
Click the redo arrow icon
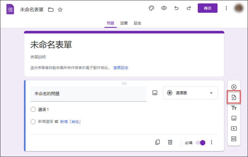[x=189, y=8]
